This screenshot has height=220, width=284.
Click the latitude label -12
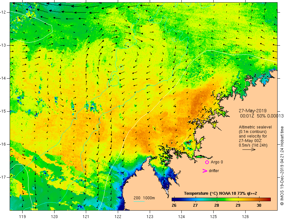(3, 12)
